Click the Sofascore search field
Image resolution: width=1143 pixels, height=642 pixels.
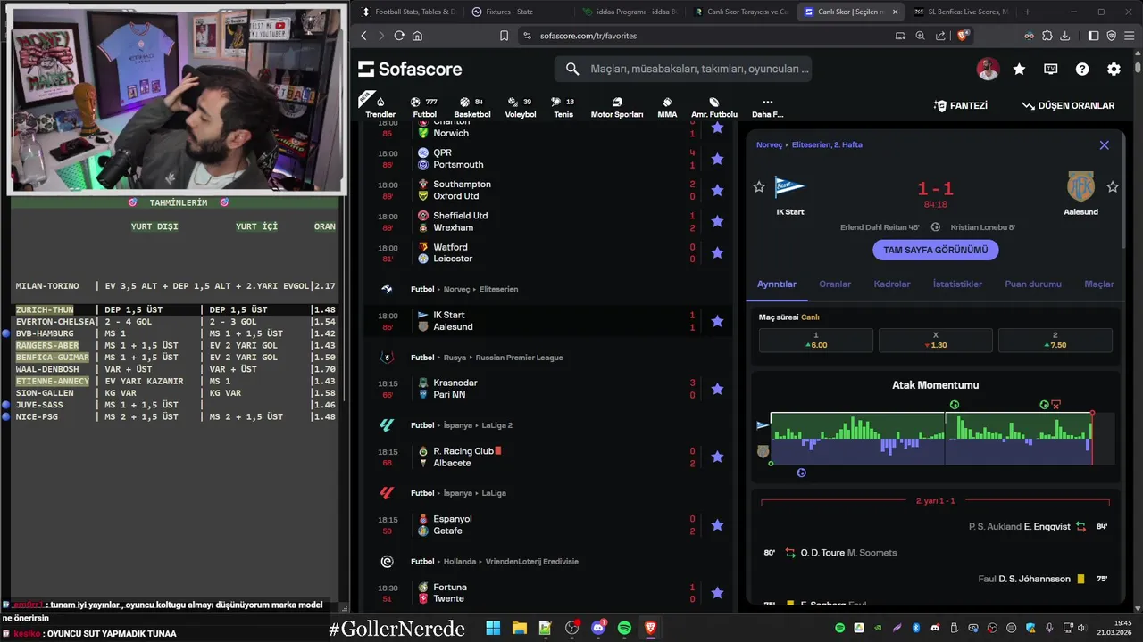tap(683, 69)
